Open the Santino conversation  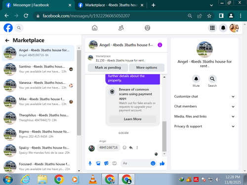38,69
